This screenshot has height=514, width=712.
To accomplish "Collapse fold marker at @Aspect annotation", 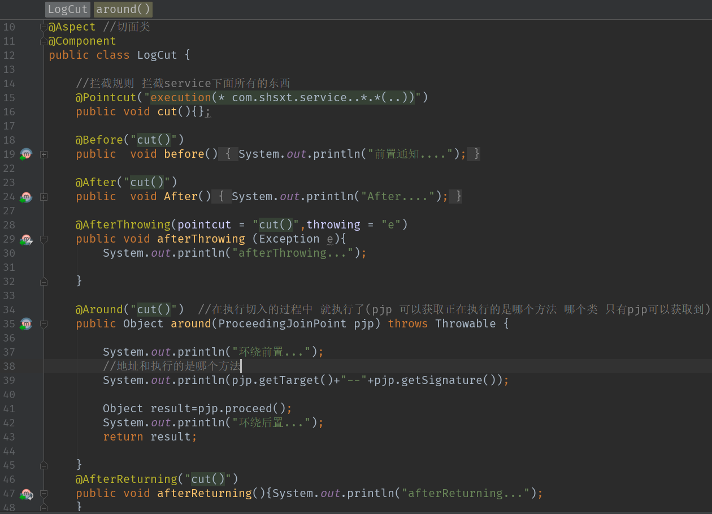I will [x=44, y=27].
